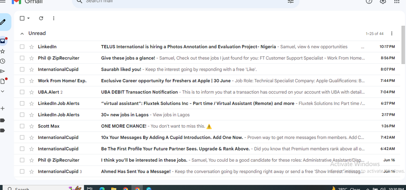Star the UBA.Alert transaction email
Viewport: 406px width, 190px height.
click(32, 92)
